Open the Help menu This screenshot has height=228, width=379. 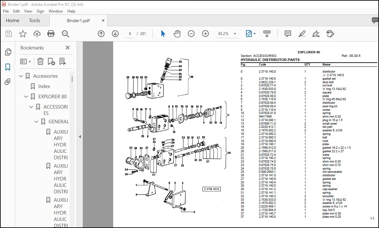[71, 11]
